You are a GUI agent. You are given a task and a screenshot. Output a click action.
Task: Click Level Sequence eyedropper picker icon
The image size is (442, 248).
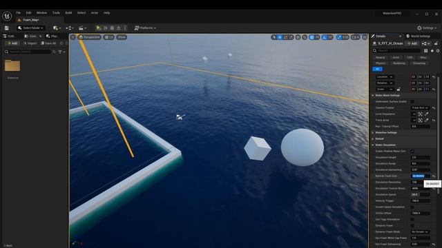[427, 114]
